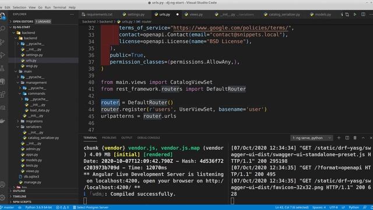
Task: Click the feedback icon in status bar
Action: click(x=364, y=208)
